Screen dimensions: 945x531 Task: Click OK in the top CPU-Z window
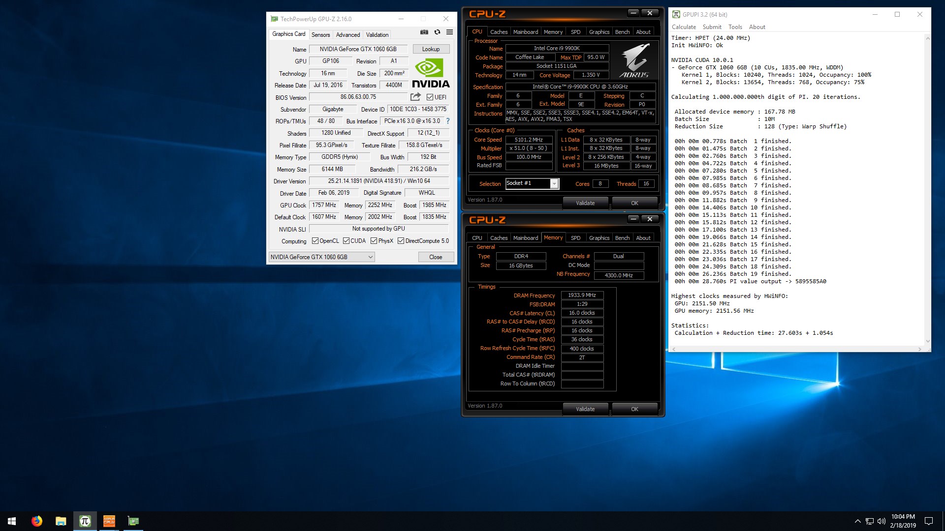[x=634, y=203]
